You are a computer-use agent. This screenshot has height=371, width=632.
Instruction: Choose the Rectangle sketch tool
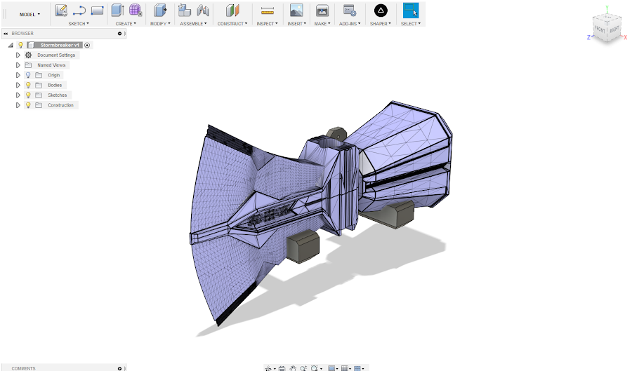97,11
